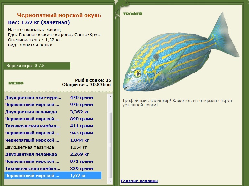
Task: Select Чернопятный морской 976 грамм entry
Action: point(52,105)
